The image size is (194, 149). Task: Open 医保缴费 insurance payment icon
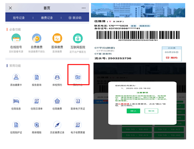(x=57, y=39)
